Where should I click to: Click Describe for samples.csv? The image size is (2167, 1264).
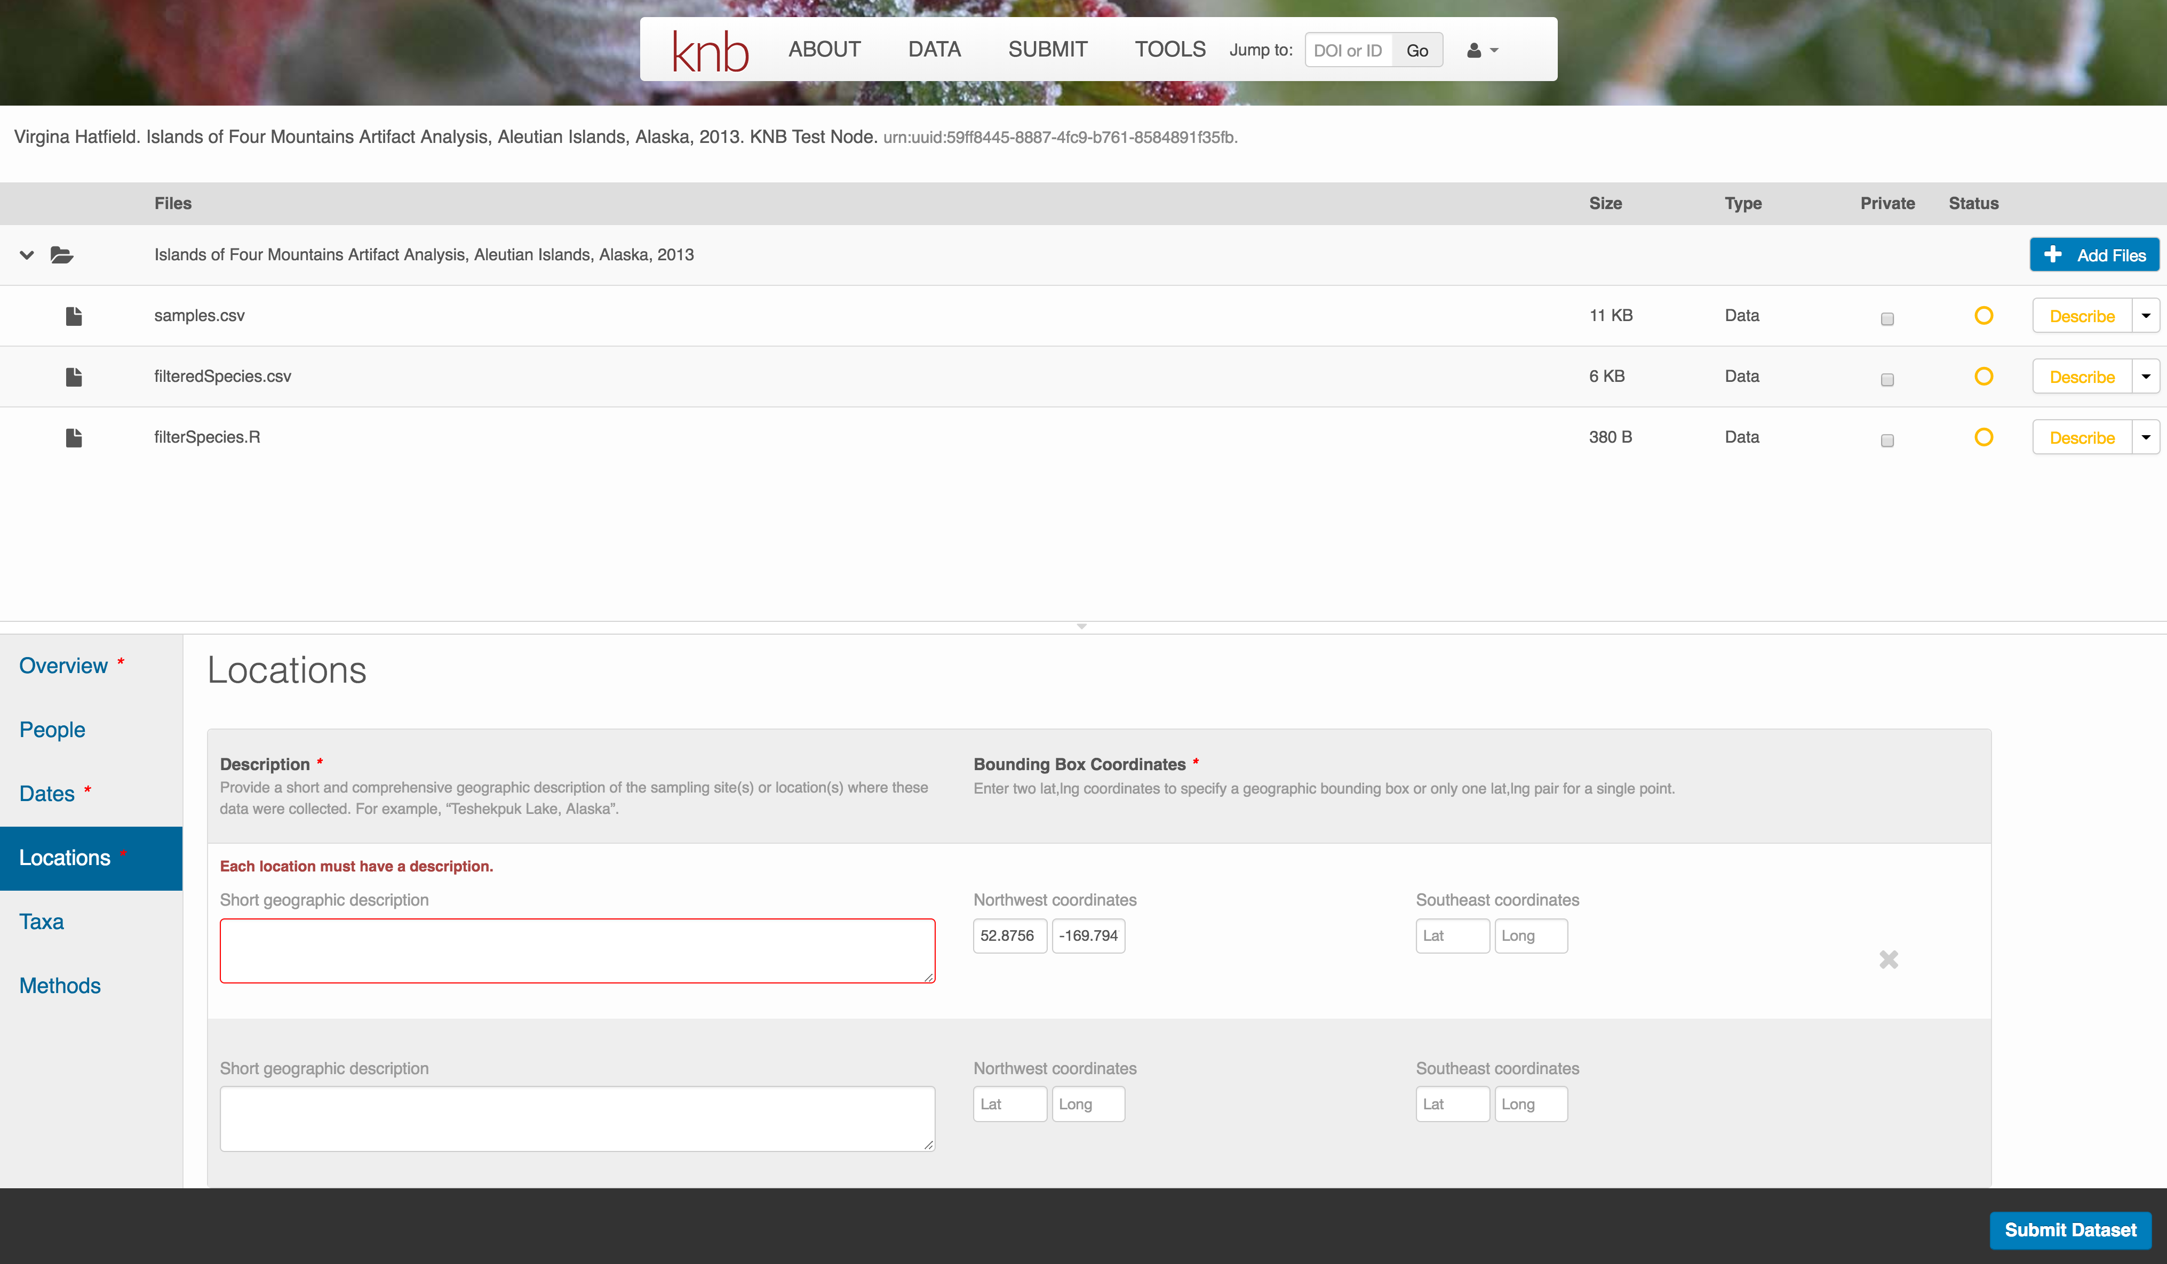[x=2082, y=316]
